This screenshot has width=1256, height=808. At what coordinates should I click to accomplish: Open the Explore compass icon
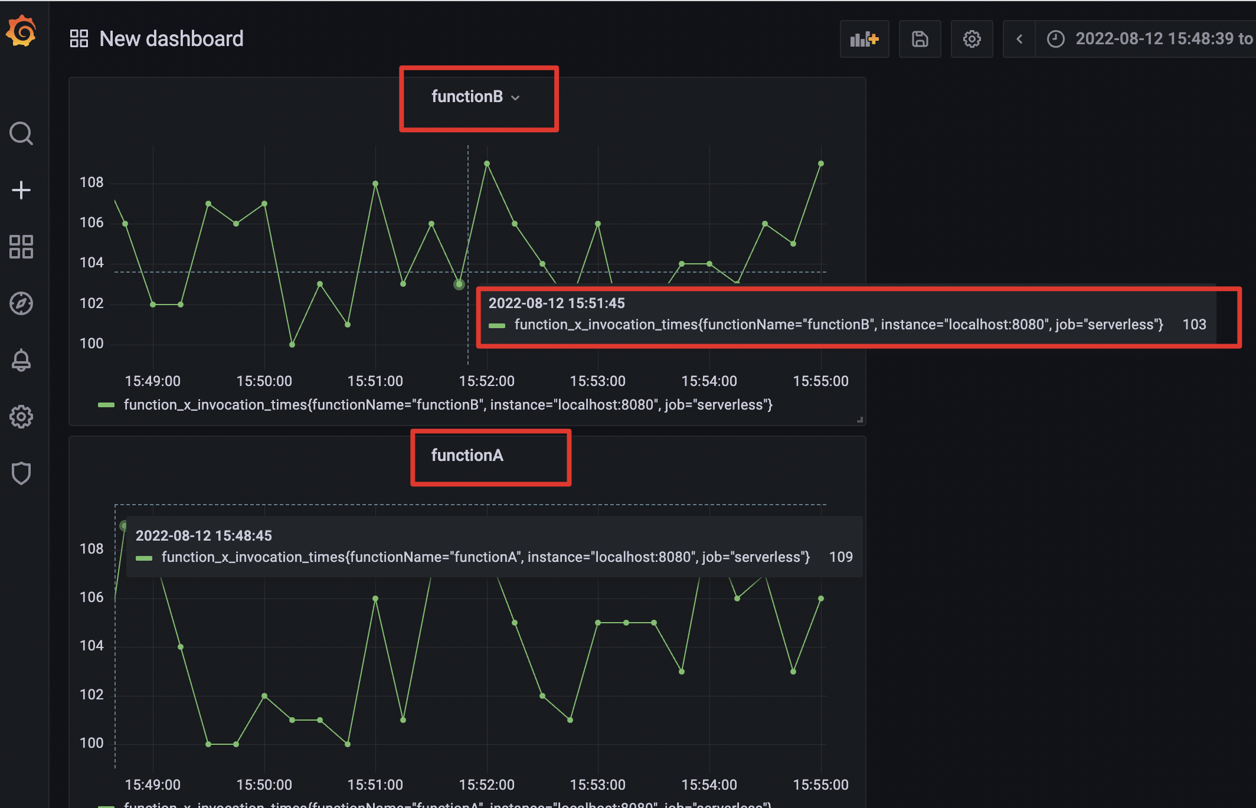click(x=21, y=303)
